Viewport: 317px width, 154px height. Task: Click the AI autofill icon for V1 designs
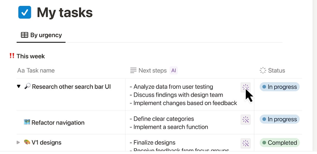pos(245,143)
